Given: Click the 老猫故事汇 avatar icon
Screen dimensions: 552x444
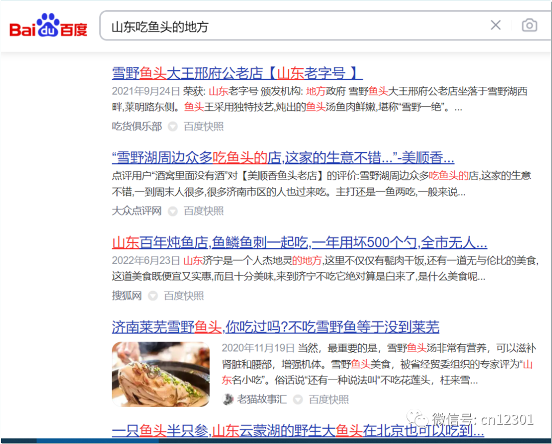Looking at the screenshot, I should coord(228,400).
